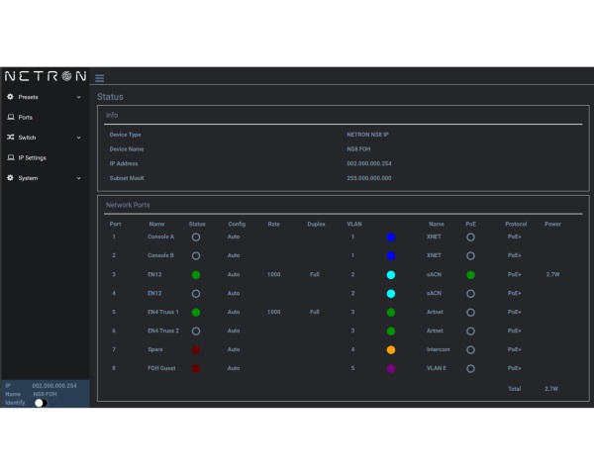Click the Ports laptop icon
This screenshot has width=594, height=475.
(11, 117)
